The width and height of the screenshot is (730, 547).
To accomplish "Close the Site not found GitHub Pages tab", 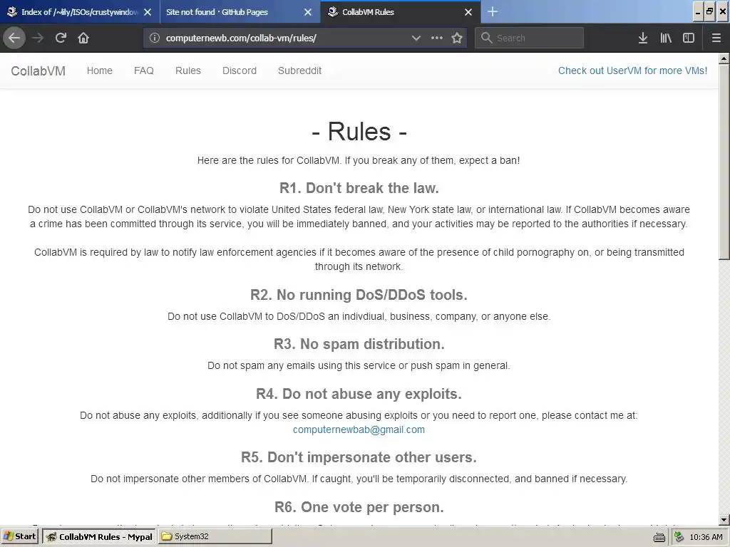I will pyautogui.click(x=308, y=12).
